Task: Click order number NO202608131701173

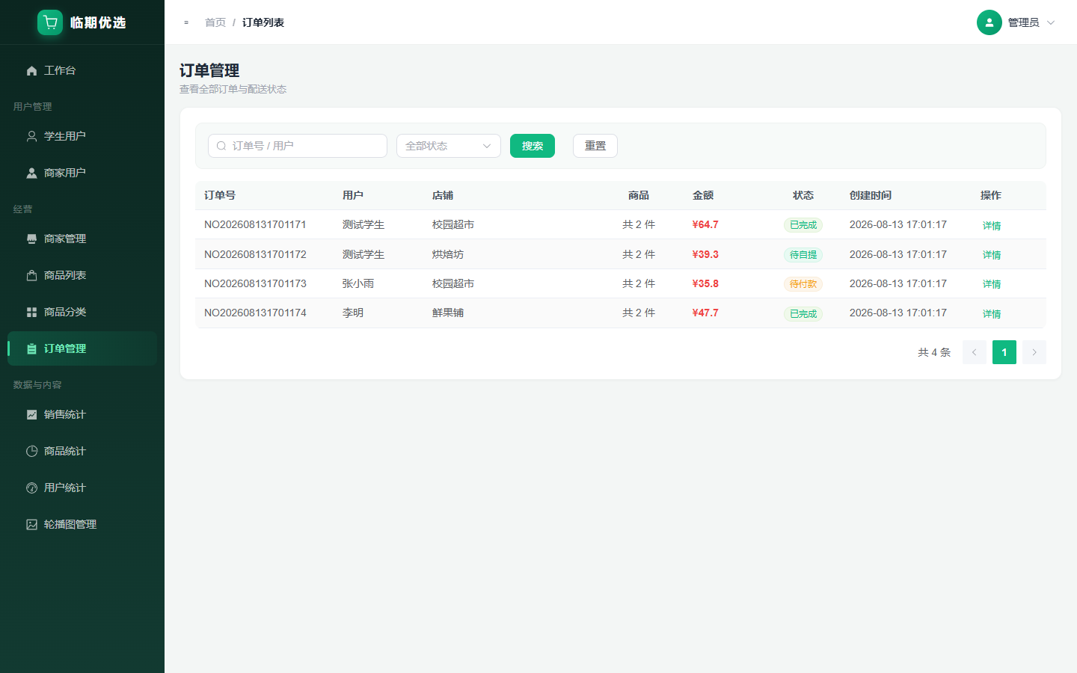Action: point(255,283)
